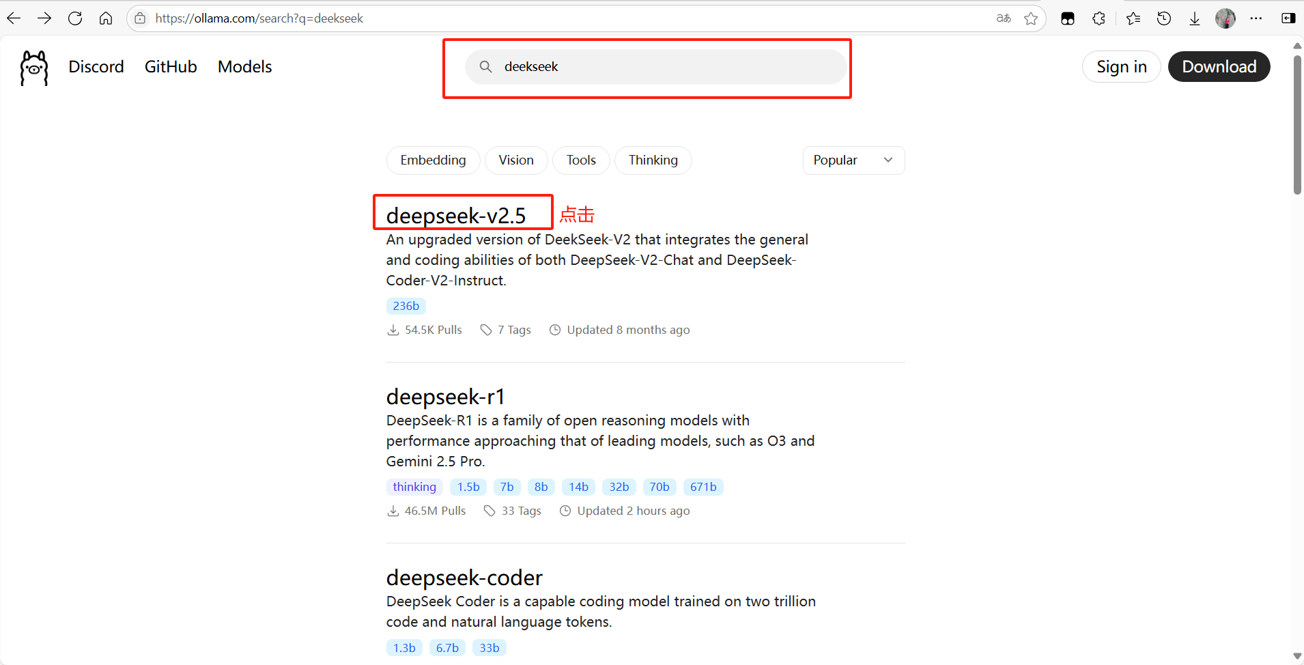Click the 6.7b size tag
This screenshot has width=1304, height=665.
[x=447, y=648]
